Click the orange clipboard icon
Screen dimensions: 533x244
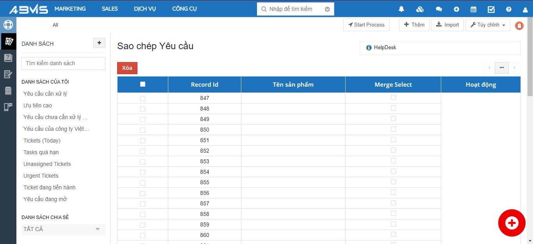tap(519, 26)
